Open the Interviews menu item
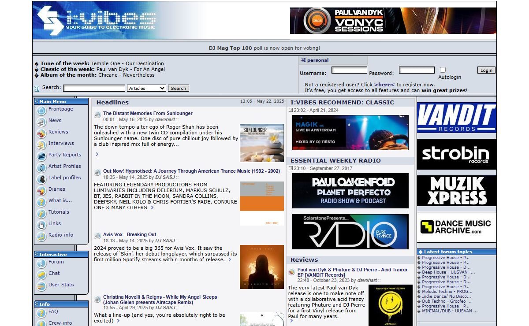 pyautogui.click(x=61, y=143)
